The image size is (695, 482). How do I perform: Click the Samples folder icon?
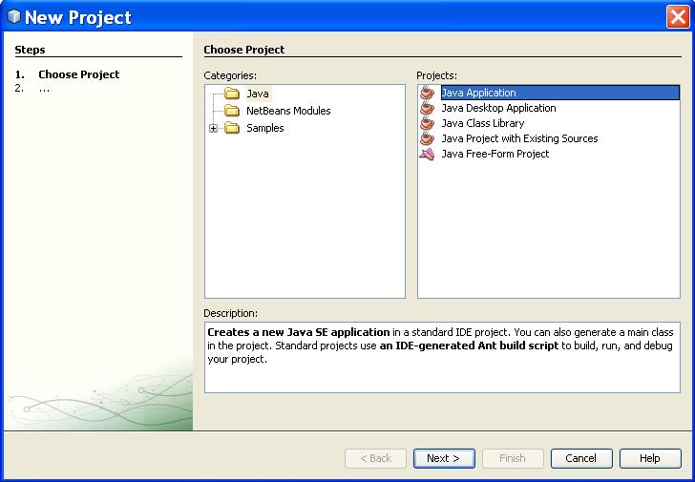click(231, 128)
